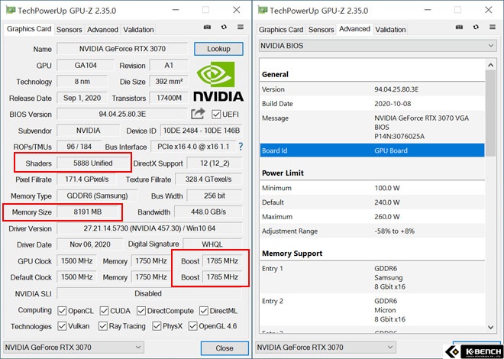Click the screenshot camera icon in right window
504x359 pixels.
459,27
